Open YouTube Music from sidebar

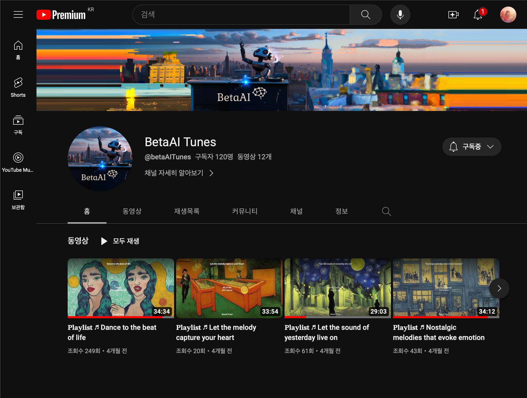tap(18, 162)
